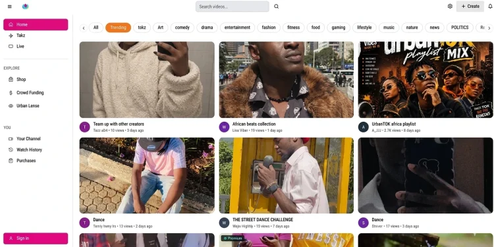Screen dimensions: 494x247
Task: Open African beats collection video thumbnail
Action: pos(287,80)
